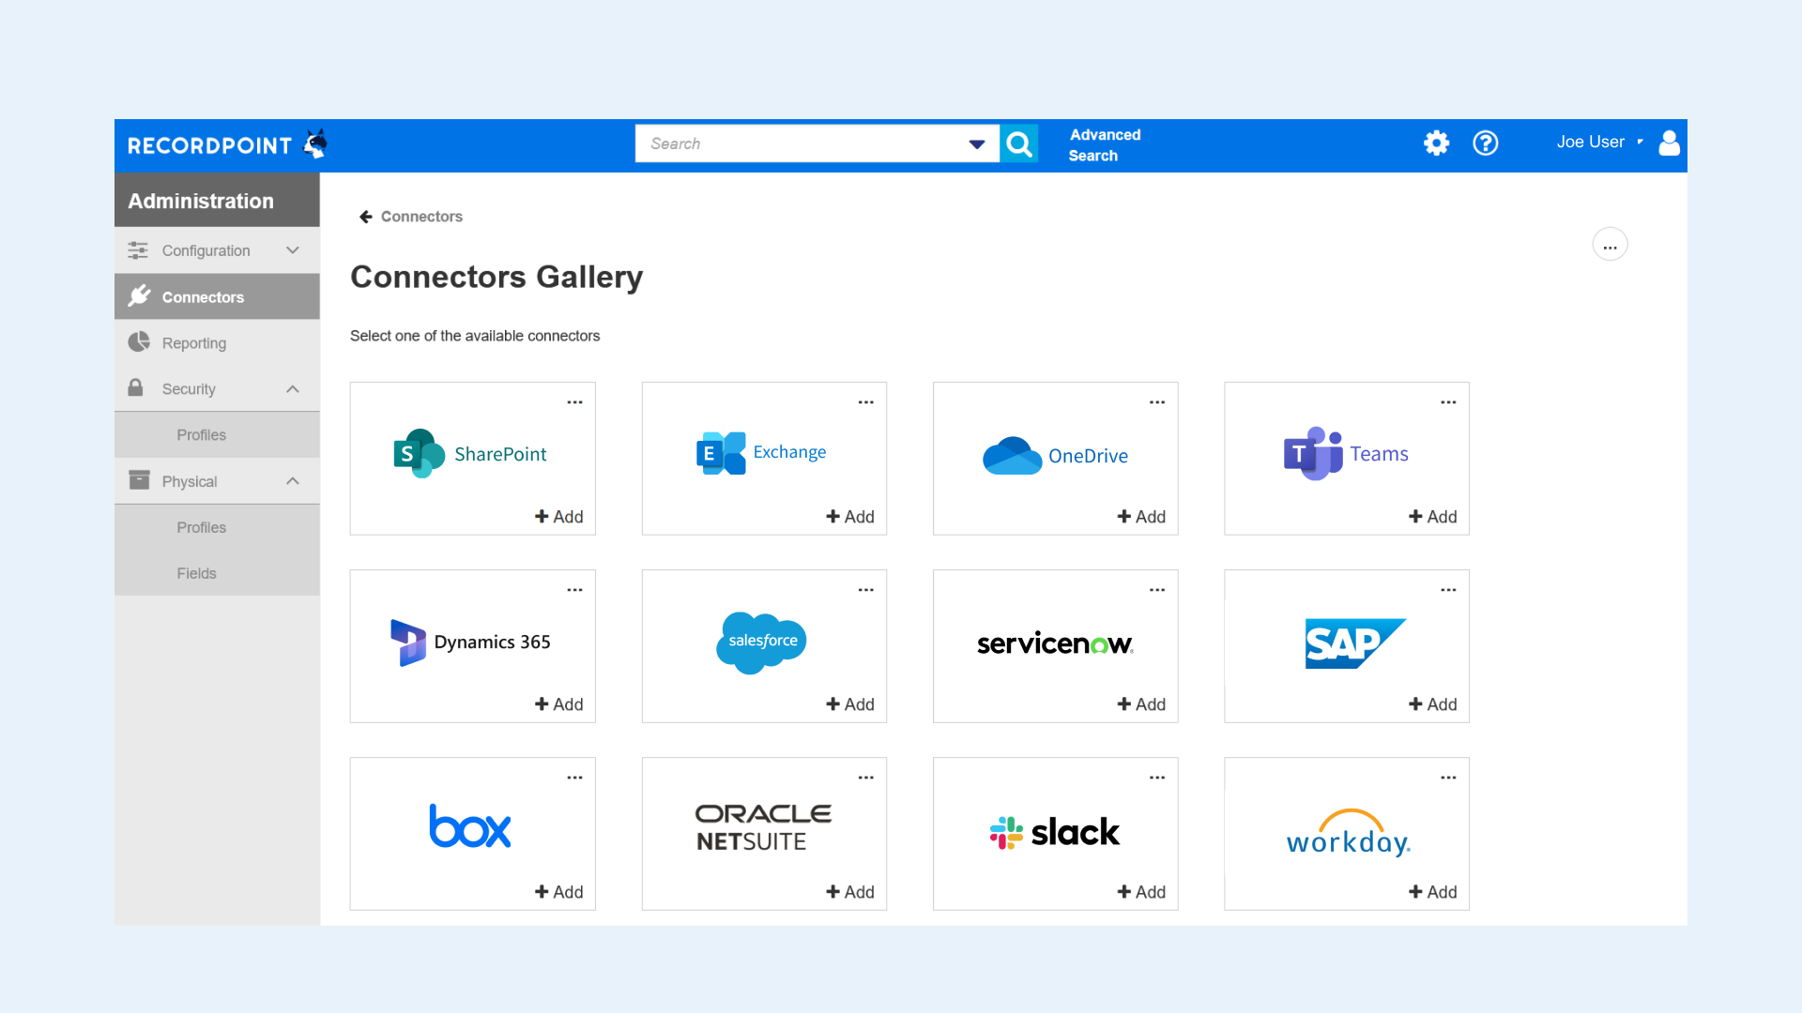Select the Connectors plug icon in sidebar
Viewport: 1802px width, 1013px height.
pos(139,296)
